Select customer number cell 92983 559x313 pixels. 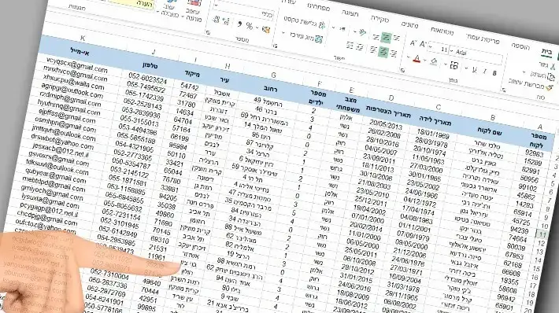(534, 153)
